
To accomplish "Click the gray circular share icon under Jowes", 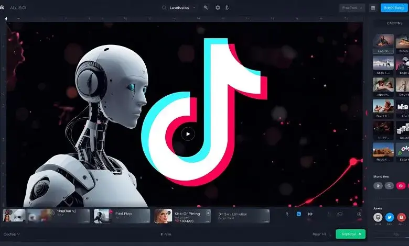I will point(378,217).
